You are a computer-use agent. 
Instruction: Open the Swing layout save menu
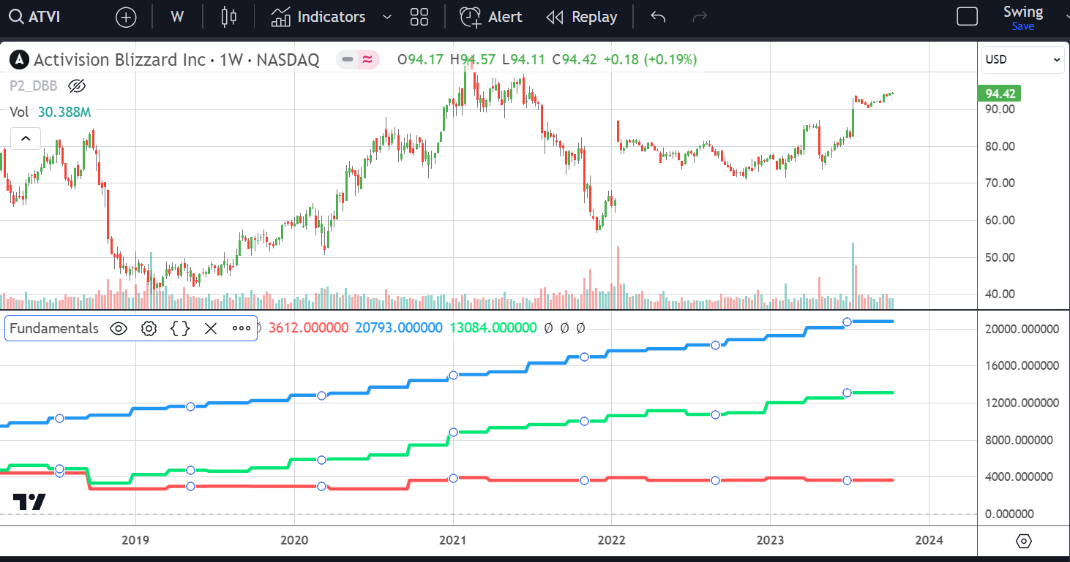tap(1022, 18)
